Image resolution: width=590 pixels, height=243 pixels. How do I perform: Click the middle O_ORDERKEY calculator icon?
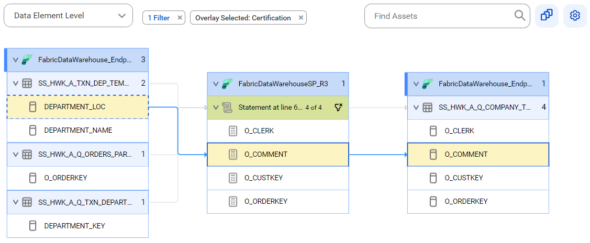(x=233, y=201)
